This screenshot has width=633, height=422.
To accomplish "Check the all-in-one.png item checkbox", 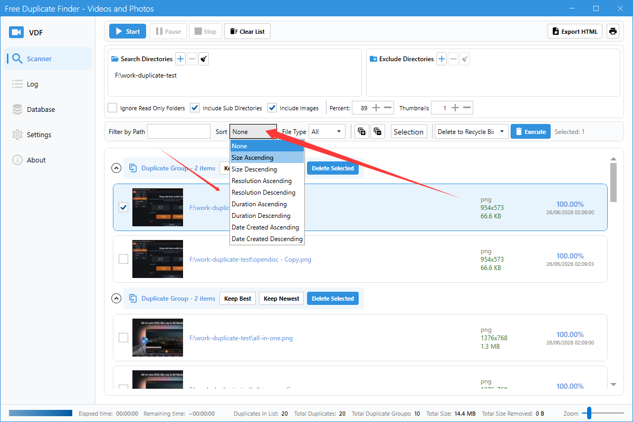I will click(123, 338).
